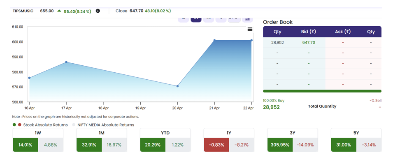Screen dimensions: 414x166
Task: Select the 1D chart range
Action: pos(184,19)
